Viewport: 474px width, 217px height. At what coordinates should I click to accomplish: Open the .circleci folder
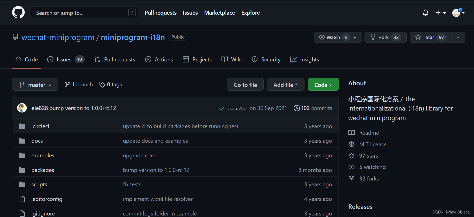tap(40, 126)
